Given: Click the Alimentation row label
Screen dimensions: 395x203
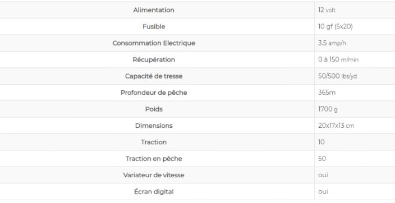Looking at the screenshot, I should [x=154, y=10].
